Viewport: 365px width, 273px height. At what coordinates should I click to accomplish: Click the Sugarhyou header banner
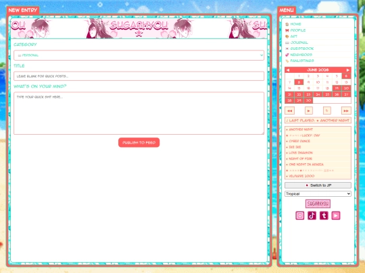(139, 28)
